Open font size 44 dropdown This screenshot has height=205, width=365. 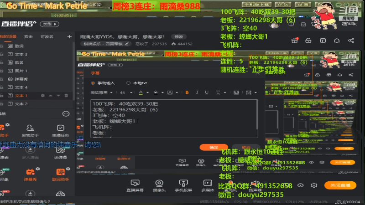coord(126,92)
